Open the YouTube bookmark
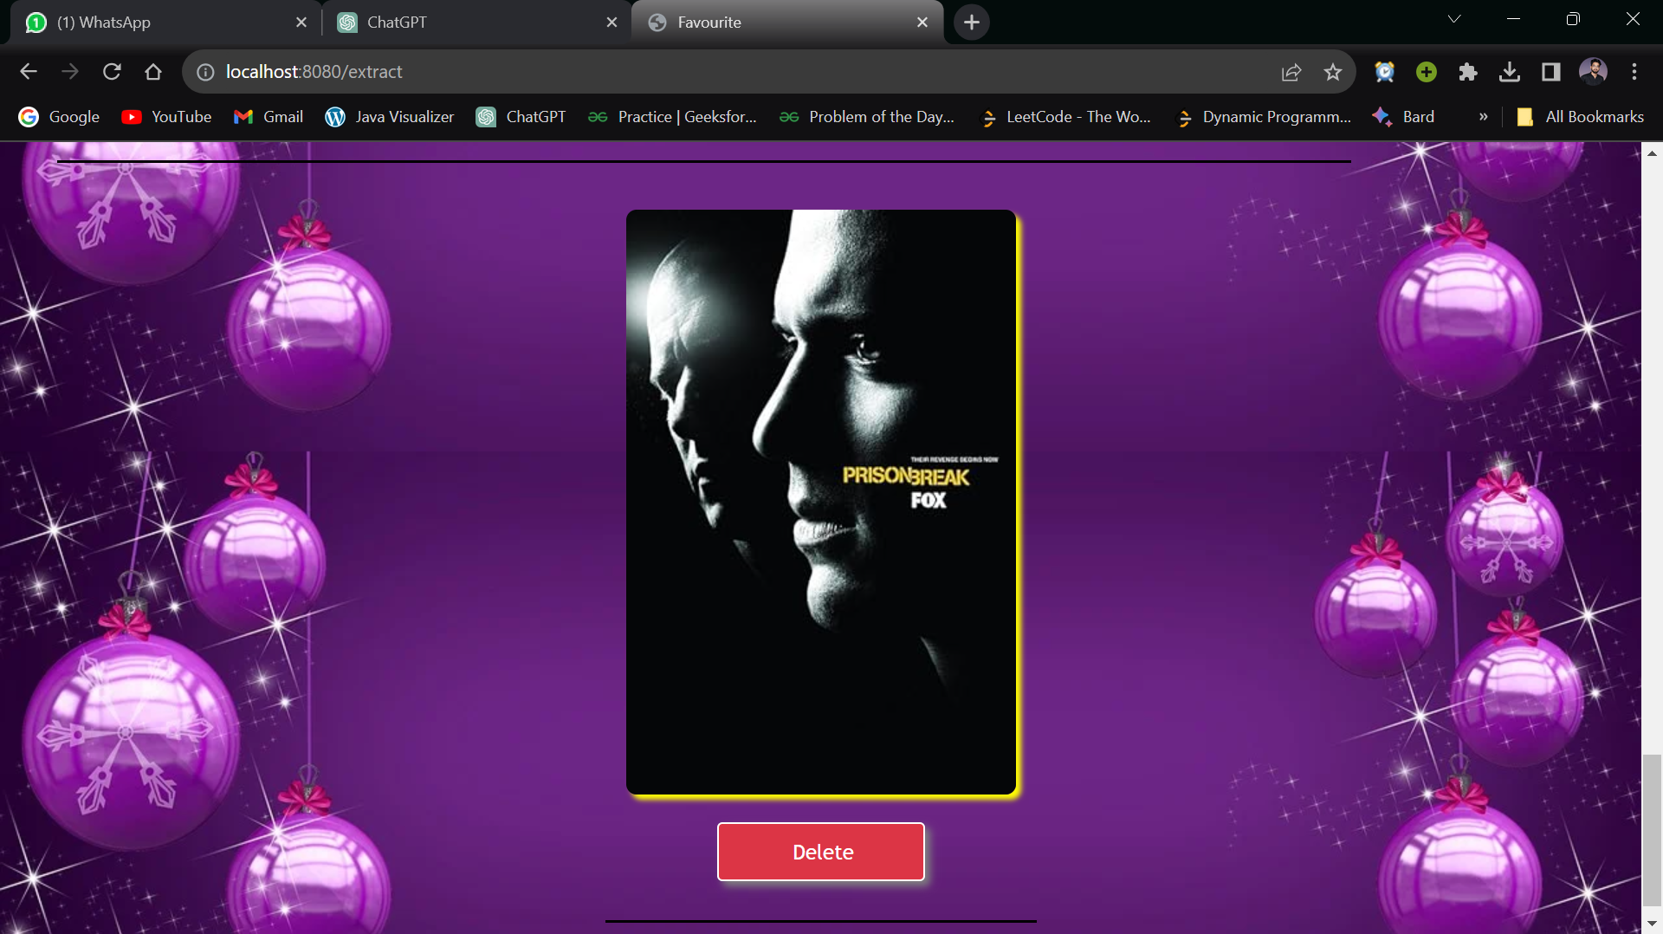1663x934 pixels. pos(167,117)
